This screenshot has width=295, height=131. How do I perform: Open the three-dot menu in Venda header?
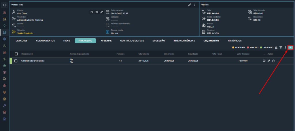195,5
